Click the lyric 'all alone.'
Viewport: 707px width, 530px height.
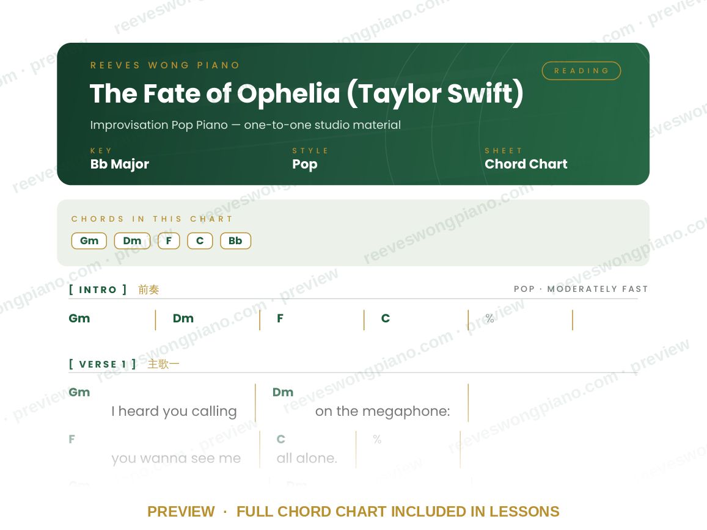(307, 458)
